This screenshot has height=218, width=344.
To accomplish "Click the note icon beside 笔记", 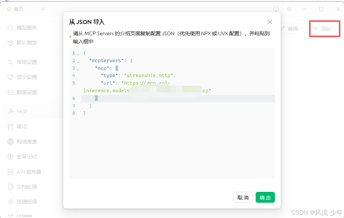I will tap(11, 126).
